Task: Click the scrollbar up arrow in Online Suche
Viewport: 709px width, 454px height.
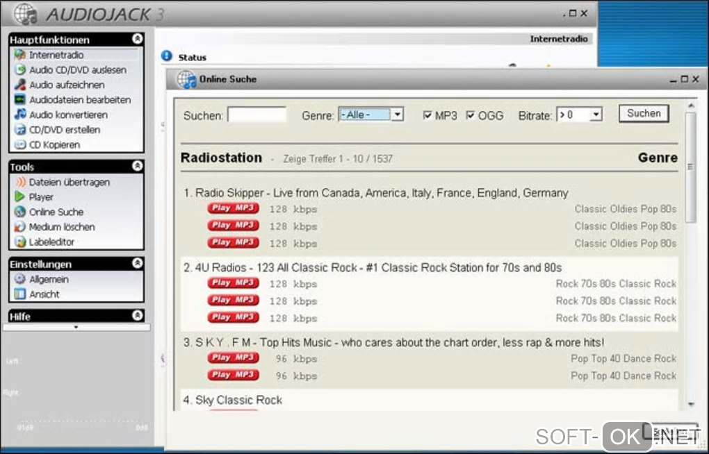Action: 690,106
